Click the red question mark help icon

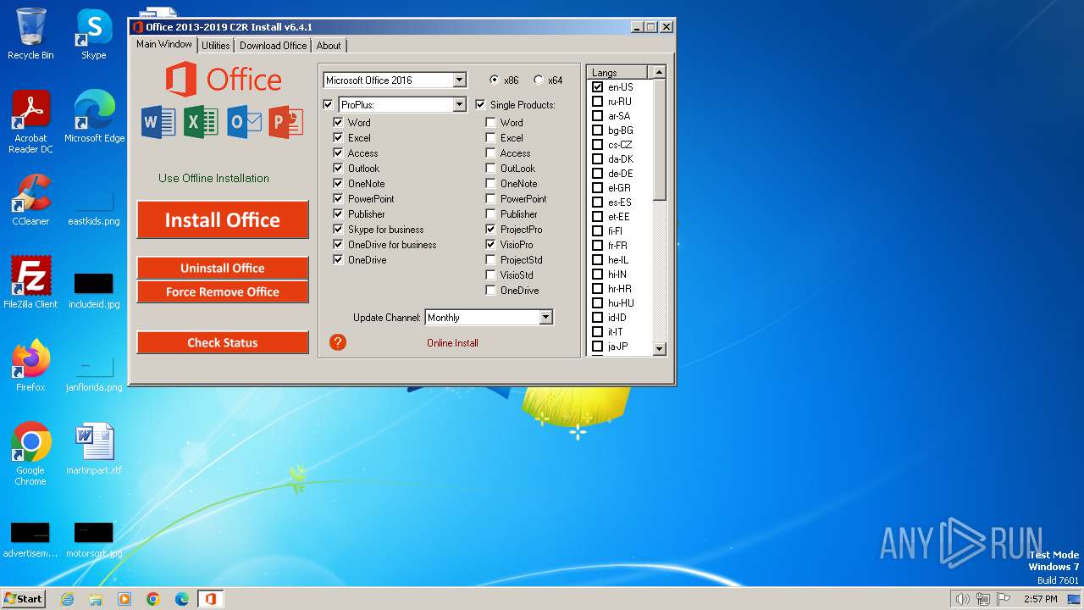point(338,342)
